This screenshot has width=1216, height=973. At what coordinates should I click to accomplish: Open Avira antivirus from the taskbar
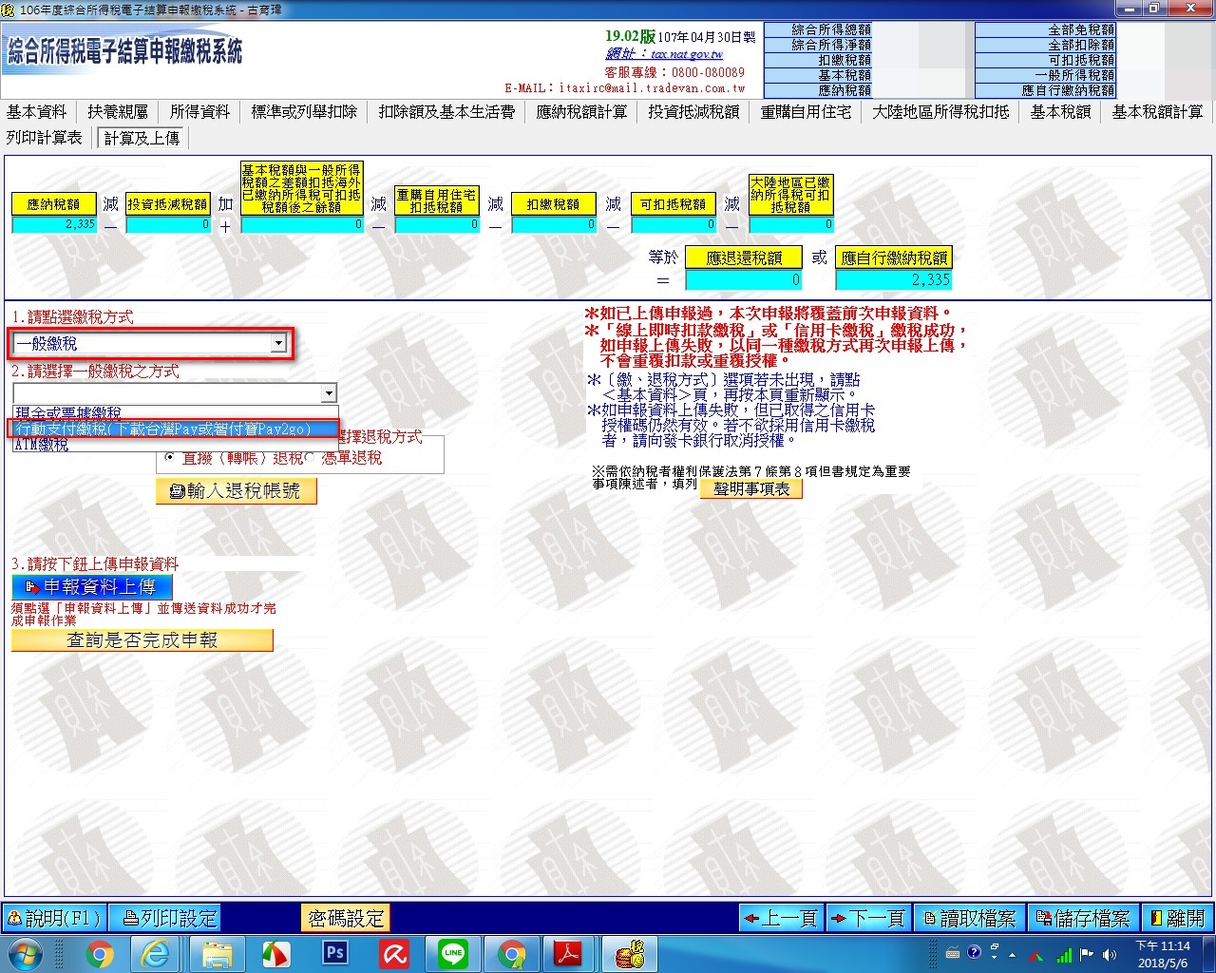coord(394,952)
